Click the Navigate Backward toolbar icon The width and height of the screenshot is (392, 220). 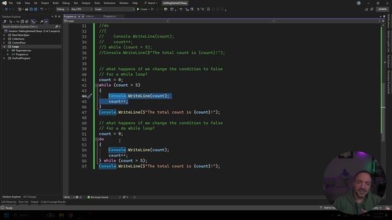[6, 9]
